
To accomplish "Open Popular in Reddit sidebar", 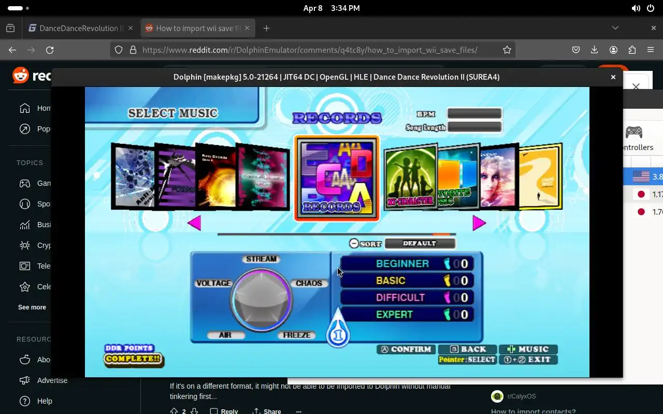I will (x=35, y=129).
